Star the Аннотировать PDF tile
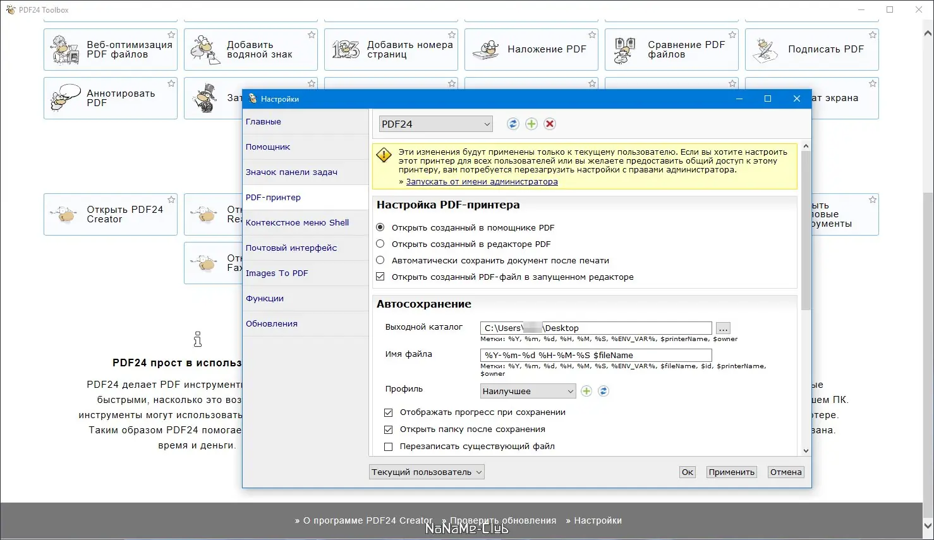This screenshot has height=540, width=934. pos(171,83)
